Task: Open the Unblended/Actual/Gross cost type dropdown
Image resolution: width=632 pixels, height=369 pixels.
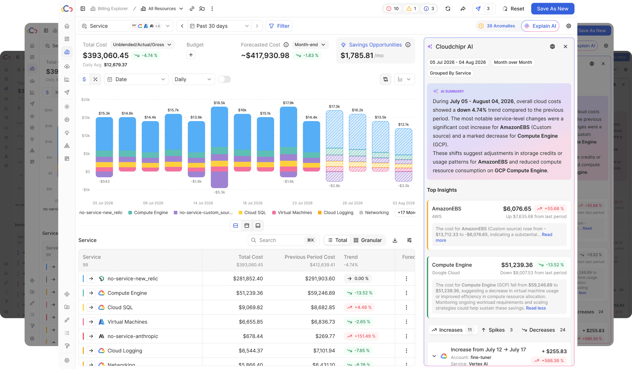Action: point(142,45)
